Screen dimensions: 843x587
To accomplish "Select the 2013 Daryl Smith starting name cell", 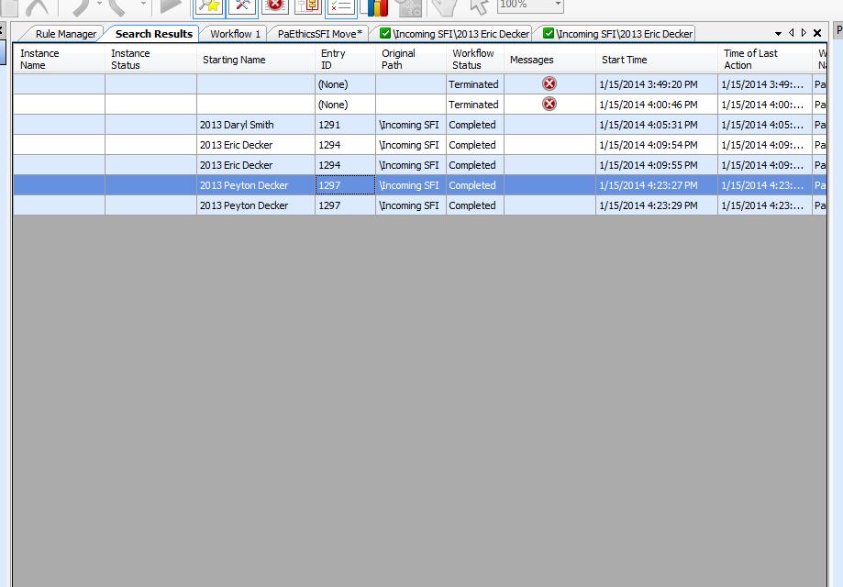I will click(256, 125).
